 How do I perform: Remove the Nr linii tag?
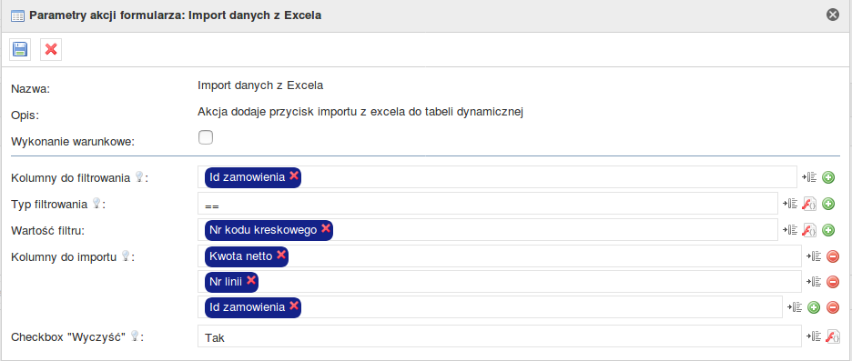[x=251, y=280]
